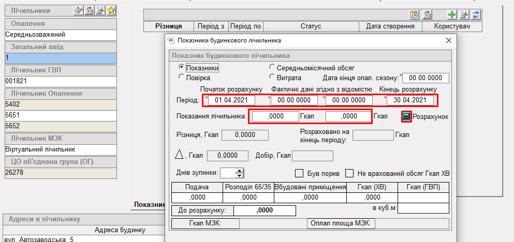Image resolution: width=514 pixels, height=242 pixels.
Task: Increase Днів зупинки with up arrow
Action: [239, 171]
